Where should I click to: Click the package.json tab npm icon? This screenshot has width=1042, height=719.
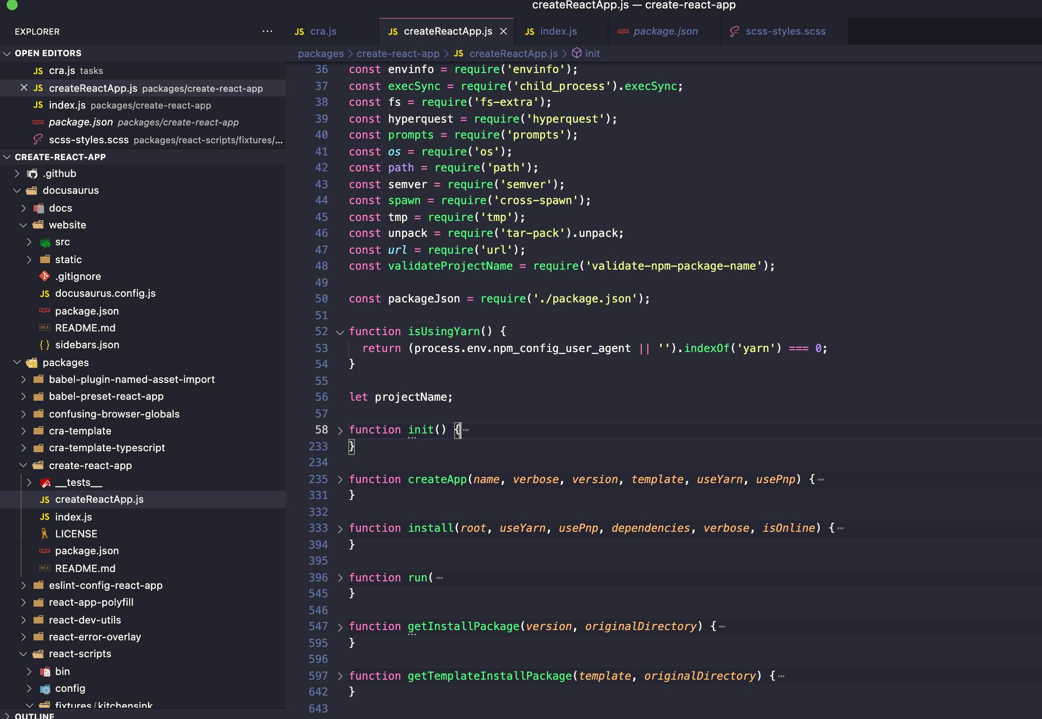(x=623, y=31)
